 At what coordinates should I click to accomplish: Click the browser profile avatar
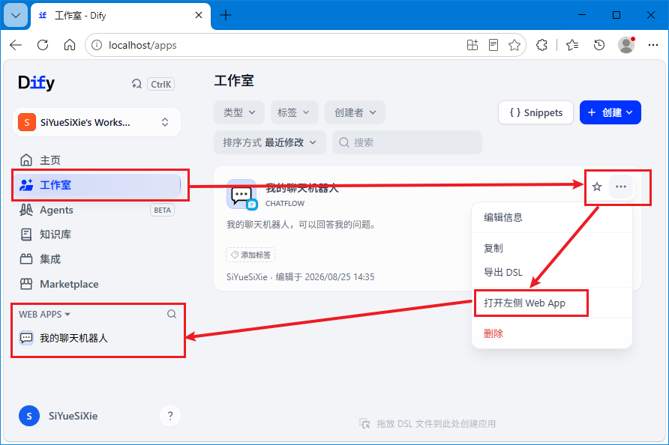tap(626, 45)
